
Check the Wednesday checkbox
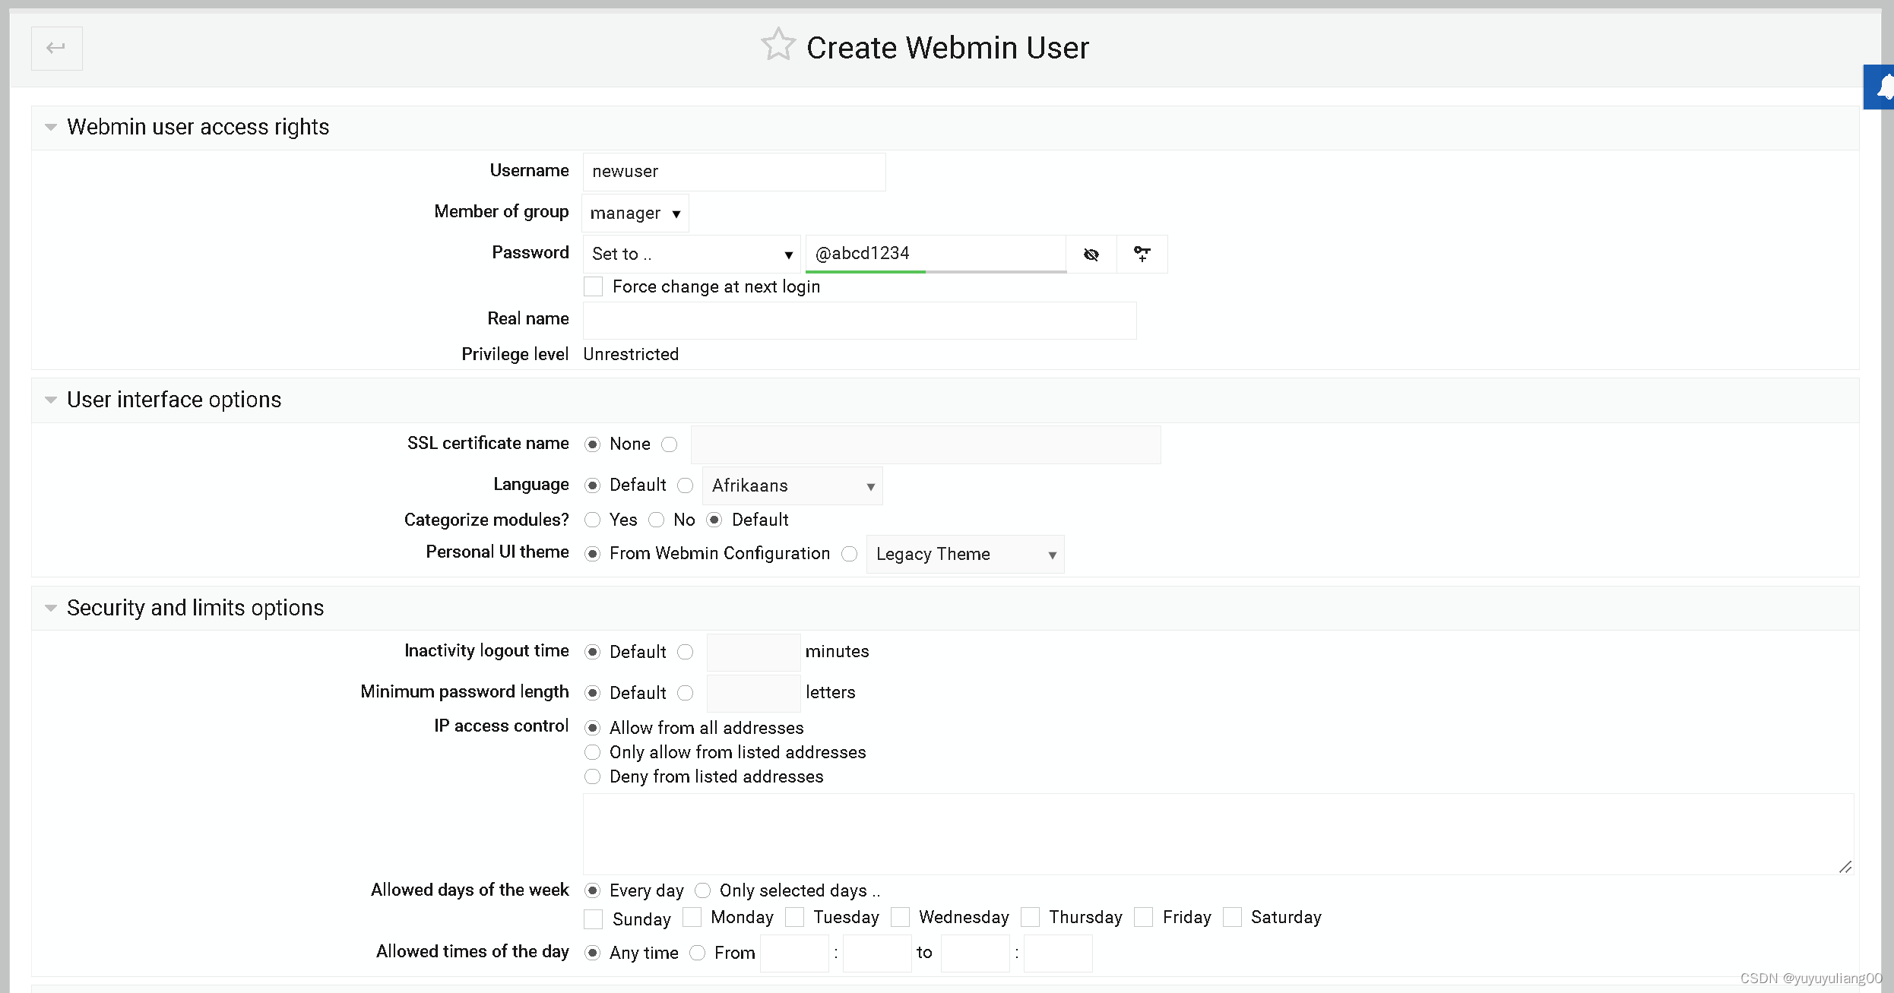click(900, 917)
